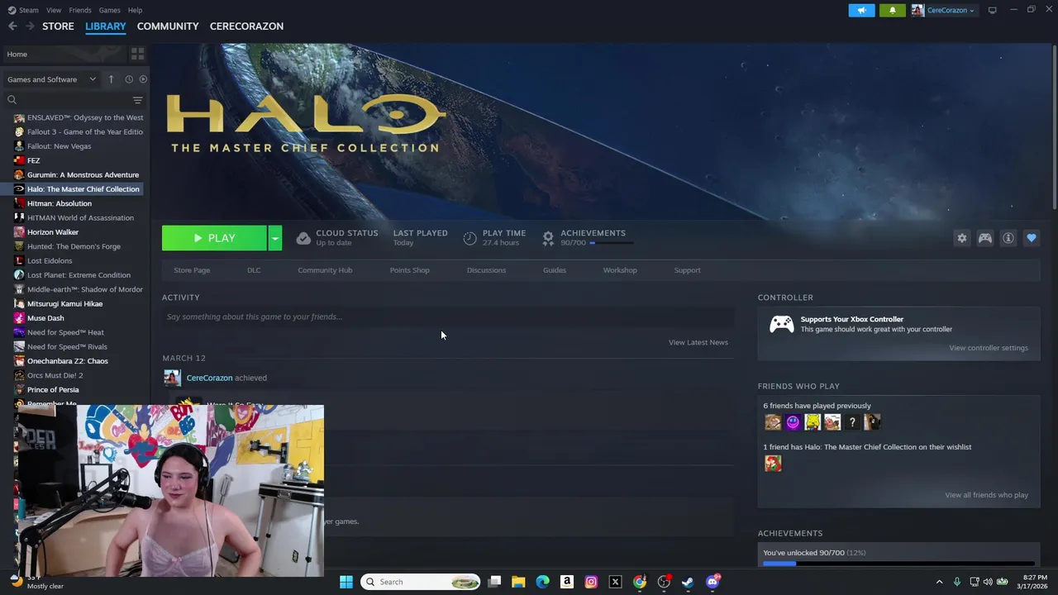This screenshot has height=595, width=1058.
Task: Click View all friends who play
Action: (987, 495)
